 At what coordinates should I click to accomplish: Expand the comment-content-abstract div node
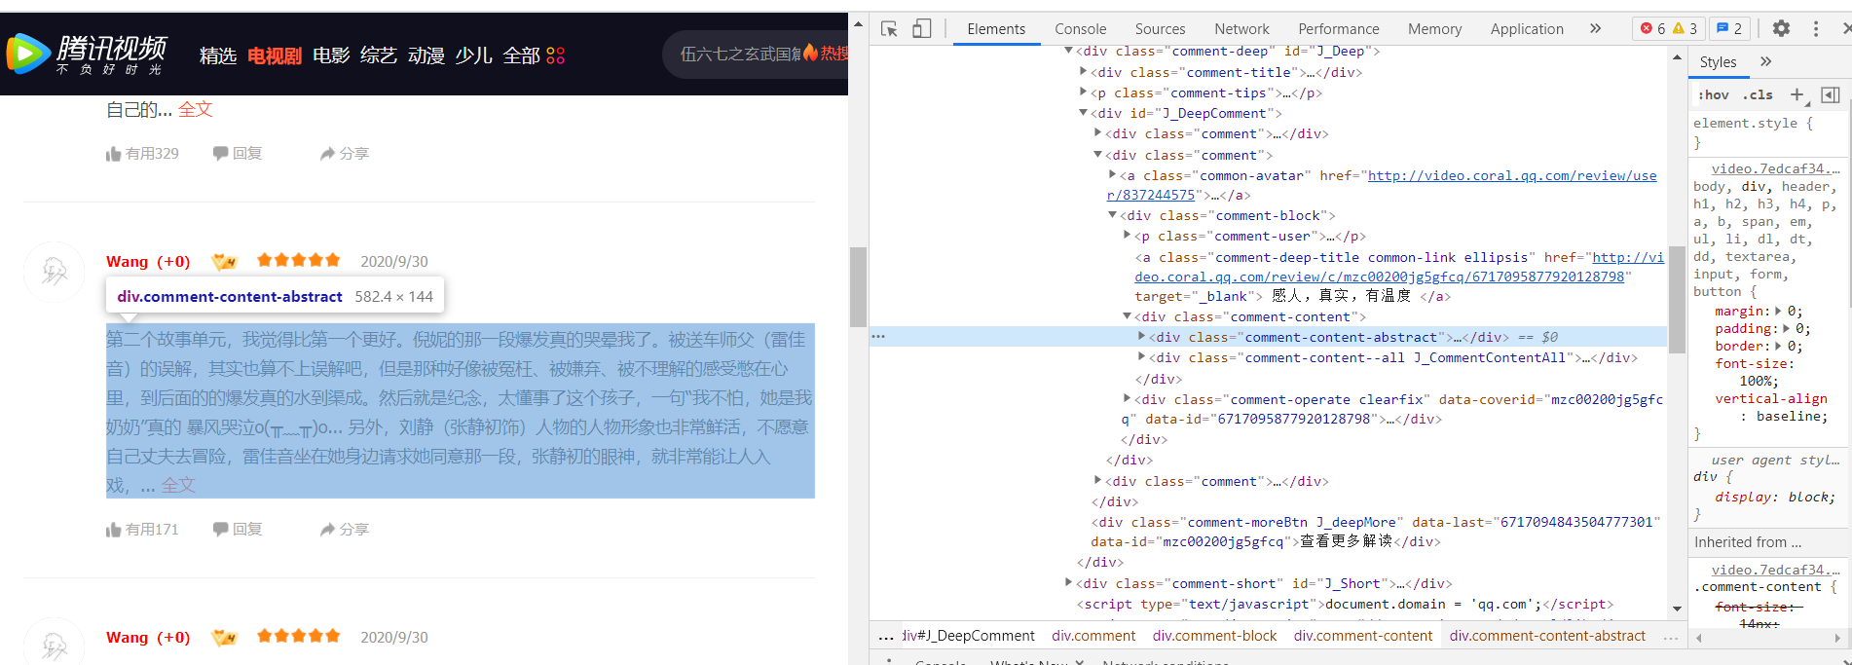[x=1141, y=337]
